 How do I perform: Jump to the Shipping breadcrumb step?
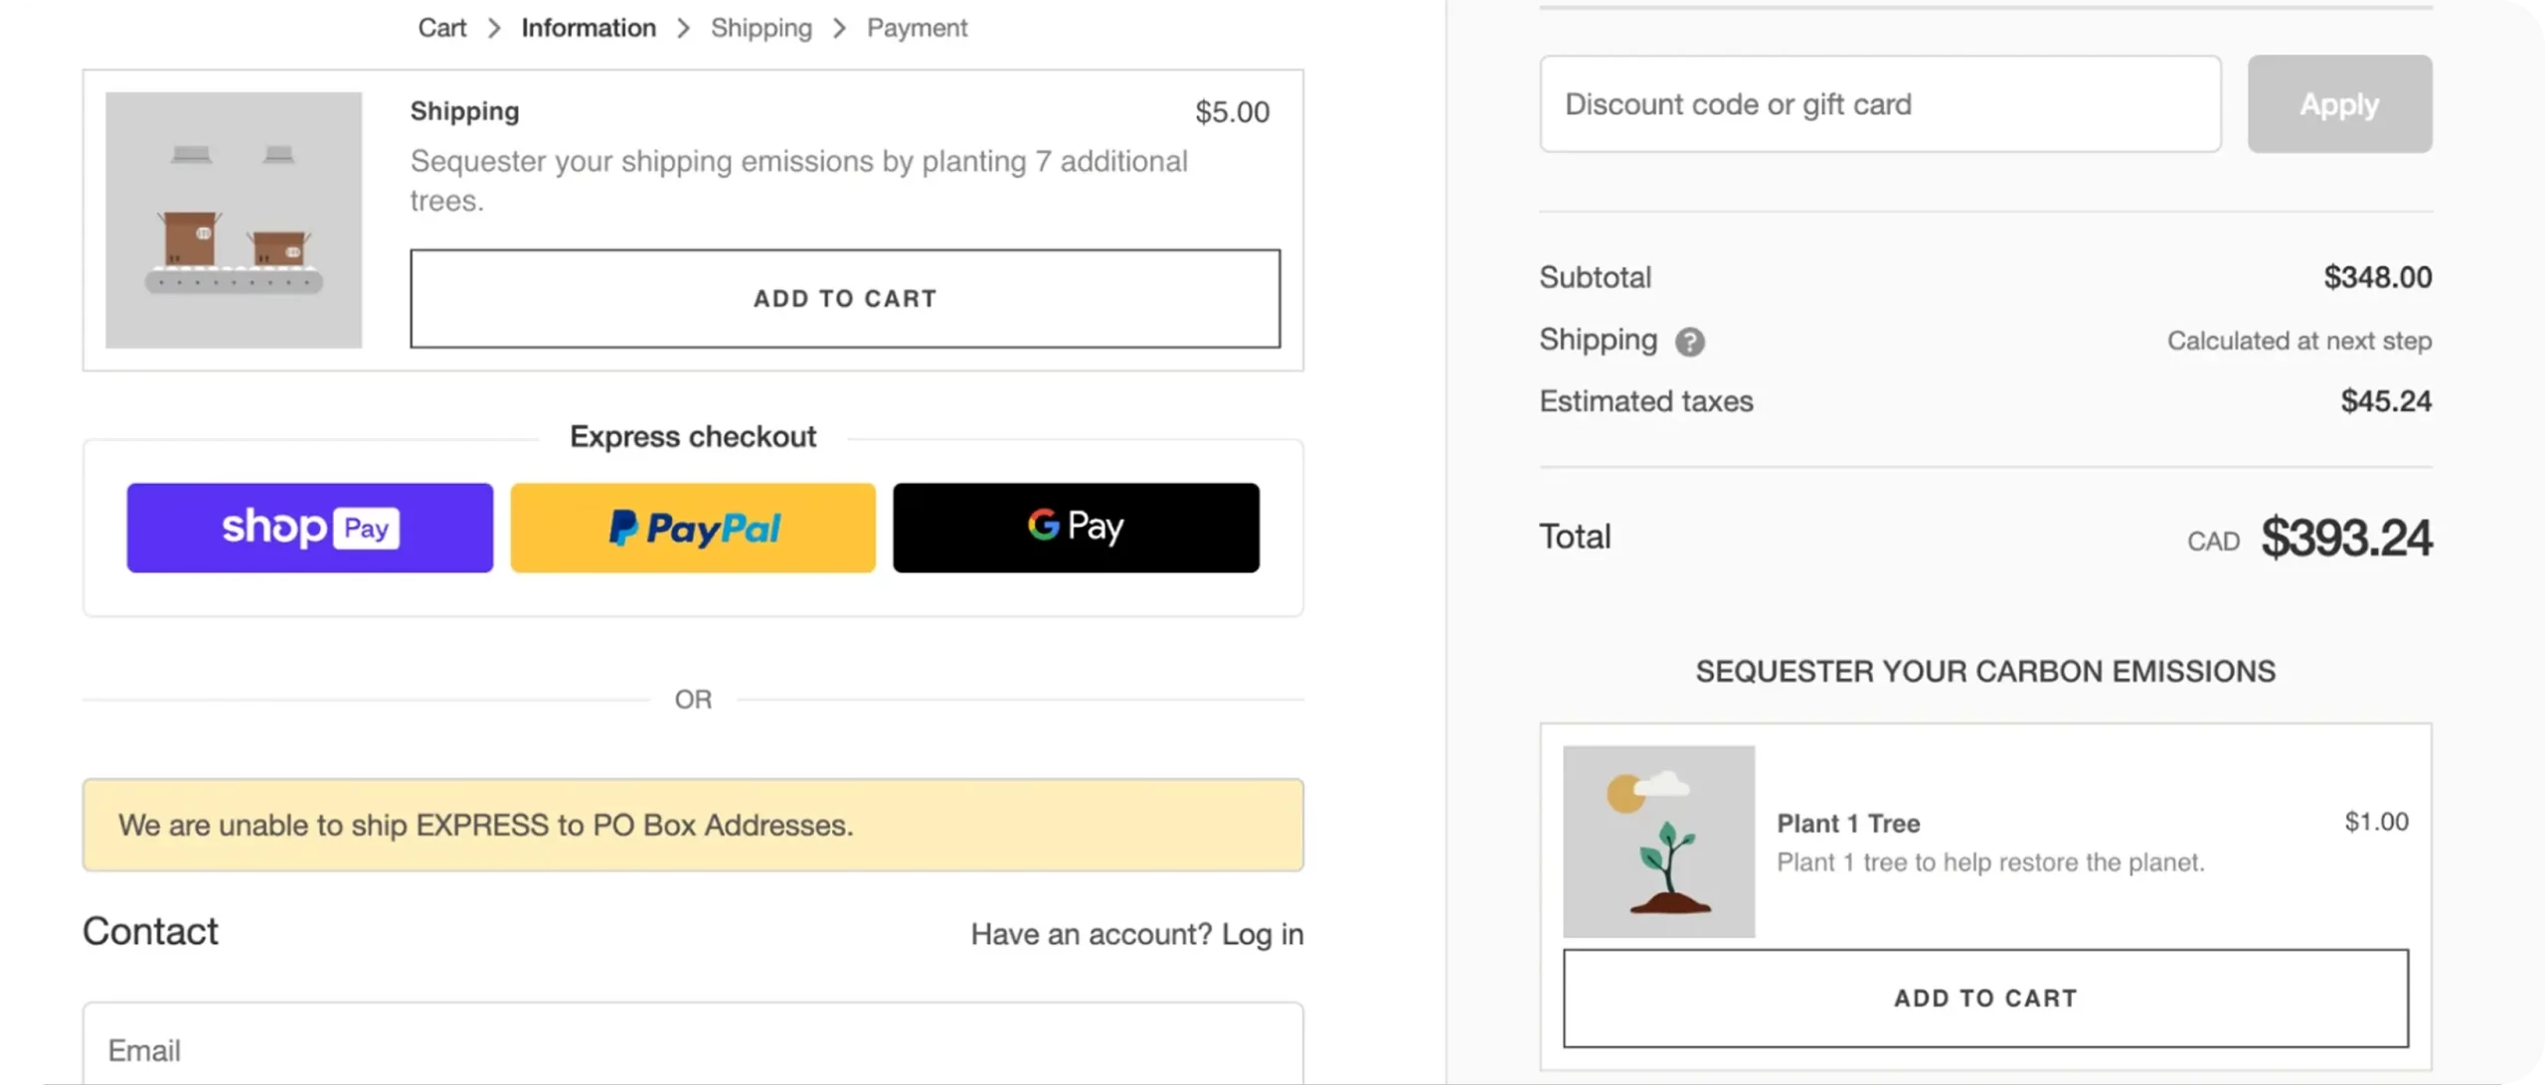762,28
